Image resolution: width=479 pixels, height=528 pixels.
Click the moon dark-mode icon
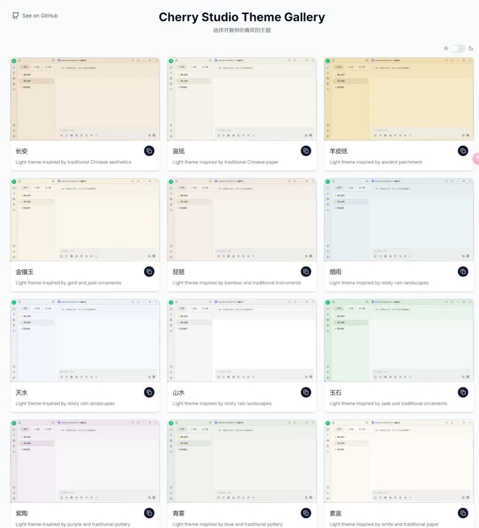point(471,48)
